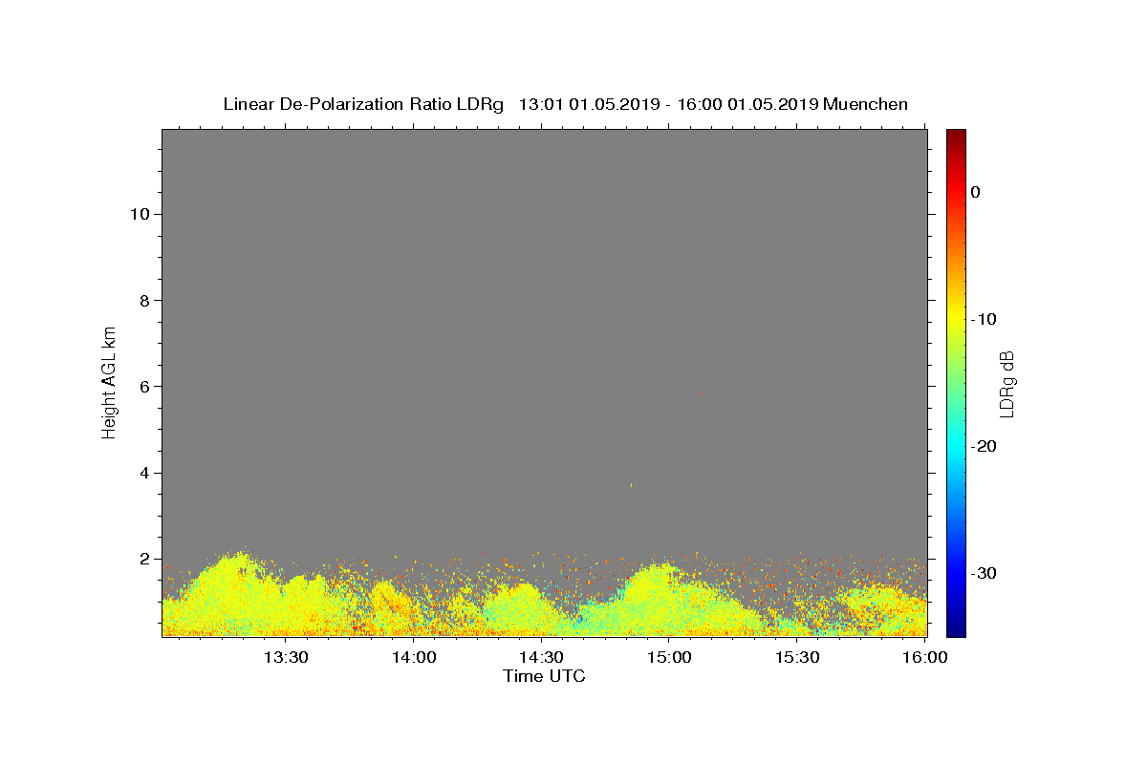The width and height of the screenshot is (1147, 764).
Task: Click the height tick label 6
Action: [x=144, y=386]
